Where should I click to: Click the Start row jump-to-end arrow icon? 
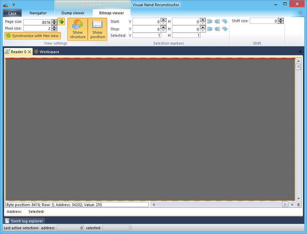[x=217, y=21]
